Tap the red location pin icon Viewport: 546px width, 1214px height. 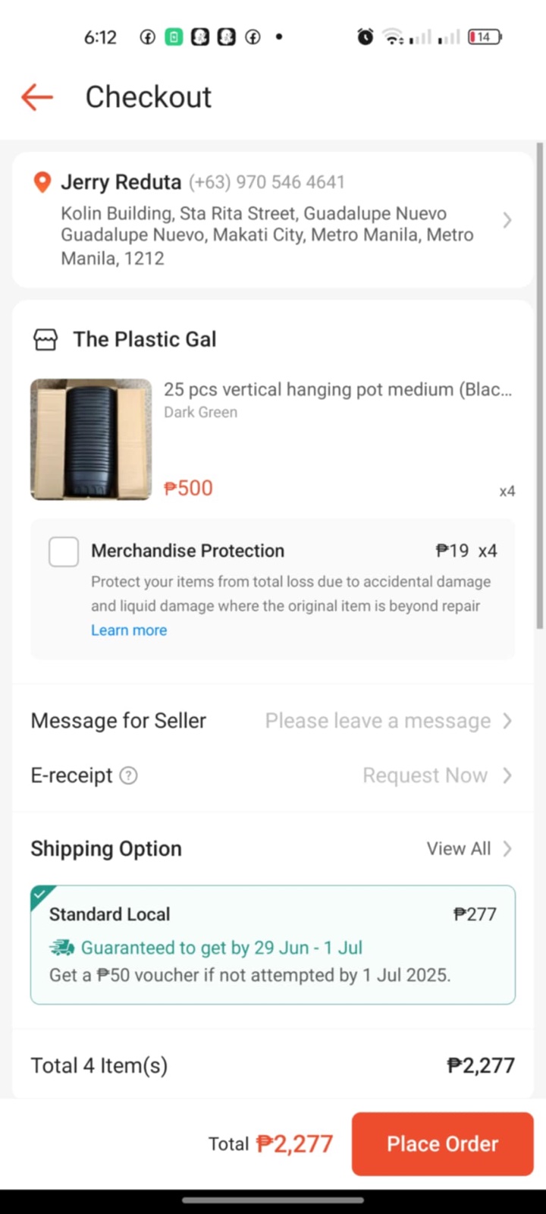coord(42,182)
